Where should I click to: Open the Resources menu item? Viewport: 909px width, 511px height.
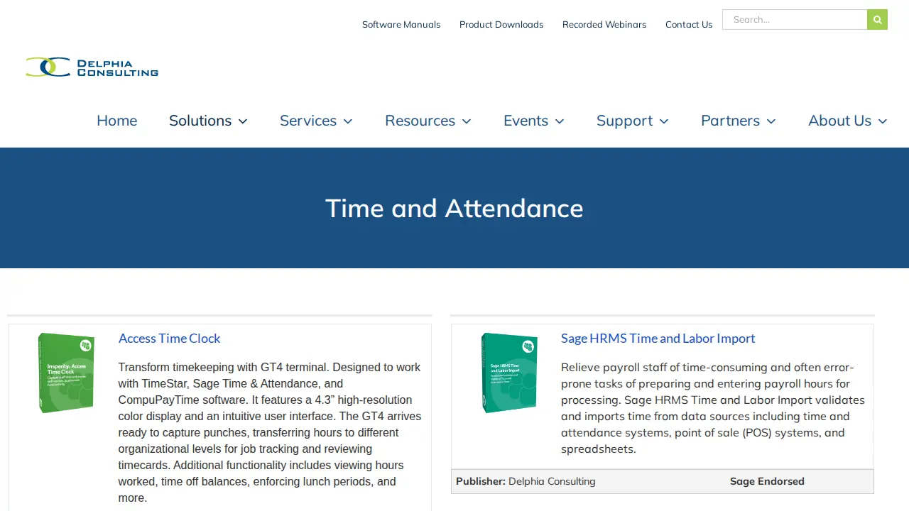coord(420,121)
